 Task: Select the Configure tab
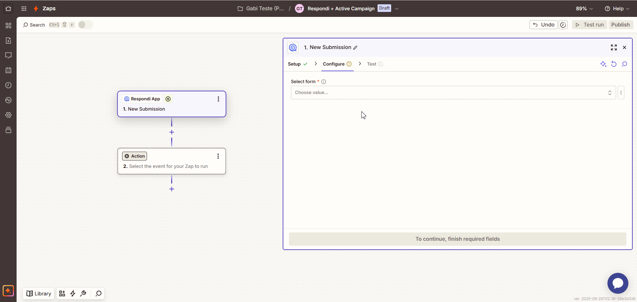(x=337, y=64)
